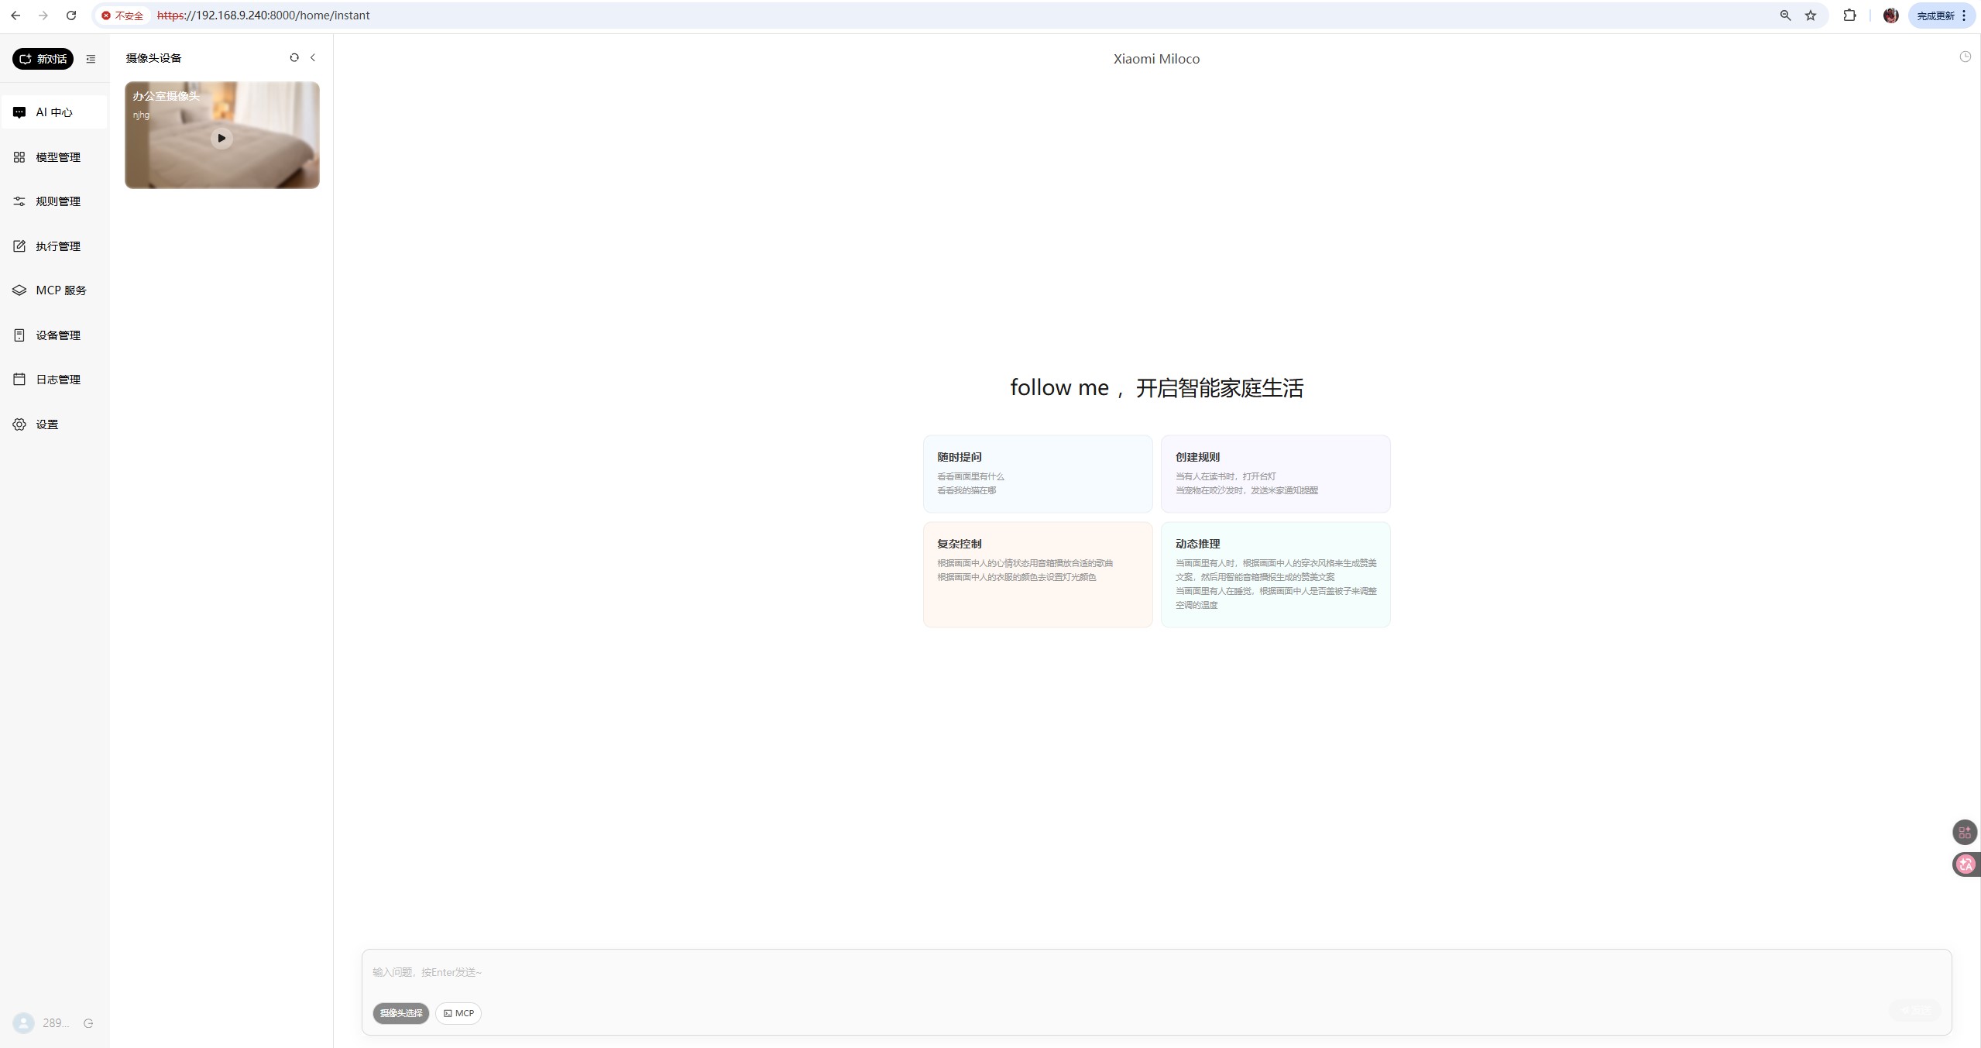Viewport: 1981px width, 1048px height.
Task: Open the 不安全 site info dropdown
Action: point(122,15)
